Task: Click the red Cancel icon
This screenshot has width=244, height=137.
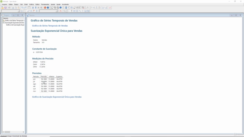Action: [45, 8]
